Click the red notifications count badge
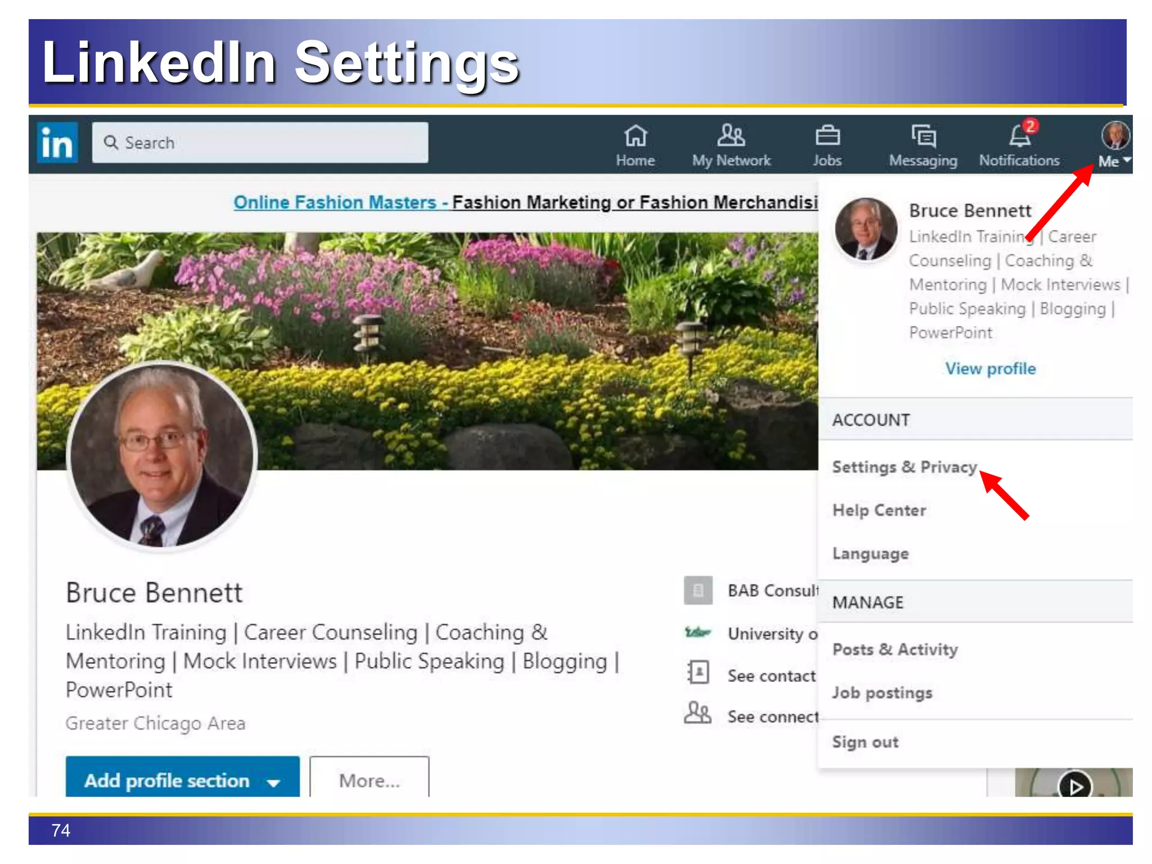 [1030, 125]
